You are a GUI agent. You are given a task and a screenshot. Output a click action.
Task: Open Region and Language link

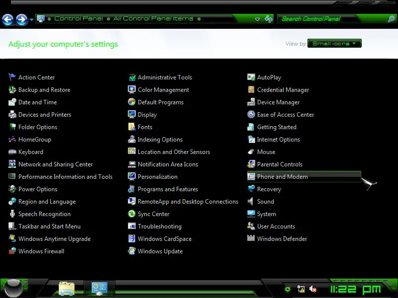(47, 202)
